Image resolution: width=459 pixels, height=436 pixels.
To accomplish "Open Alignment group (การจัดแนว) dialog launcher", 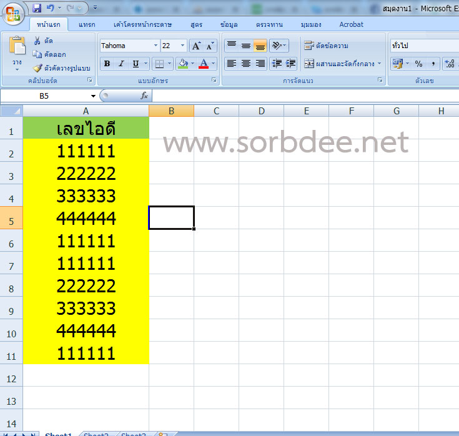I will (x=380, y=80).
